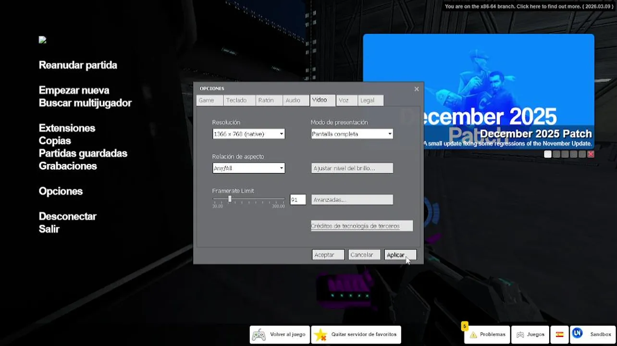Click Salir to quit the game
This screenshot has height=346, width=617.
tap(49, 229)
